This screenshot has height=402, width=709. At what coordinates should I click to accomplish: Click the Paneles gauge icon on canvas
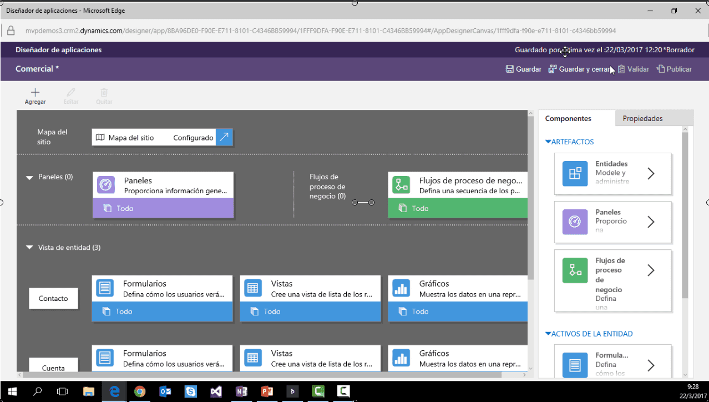tap(106, 185)
